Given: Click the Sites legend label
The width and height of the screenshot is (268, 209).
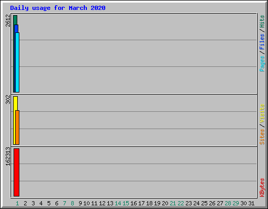Looking at the screenshot, I should 262,137.
